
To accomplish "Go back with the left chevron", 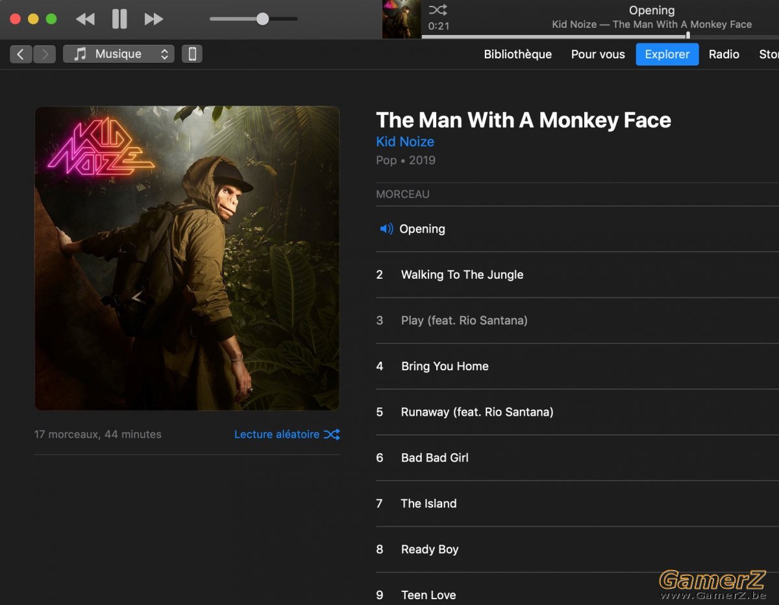I will pyautogui.click(x=21, y=54).
